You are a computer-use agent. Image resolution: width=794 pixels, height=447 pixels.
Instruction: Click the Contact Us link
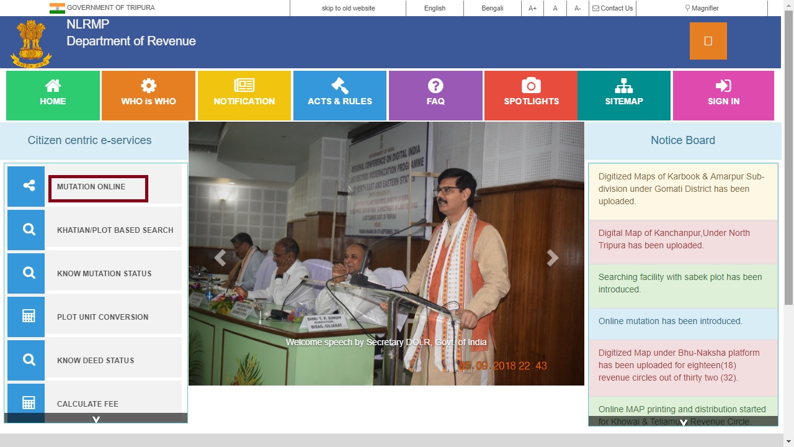612,8
